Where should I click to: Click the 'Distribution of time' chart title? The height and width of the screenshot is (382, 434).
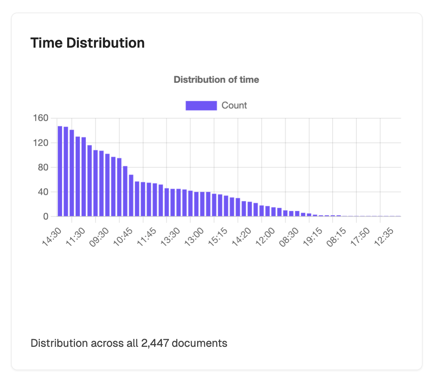216,80
